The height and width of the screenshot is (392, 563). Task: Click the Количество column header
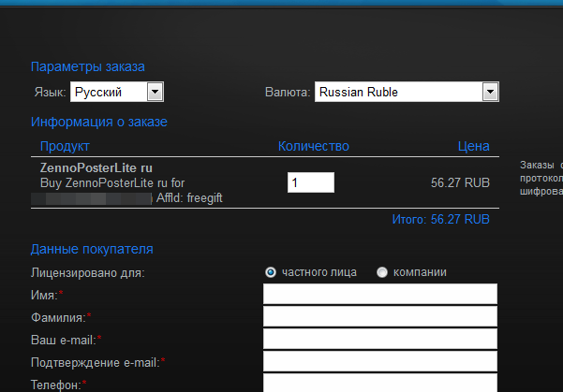(314, 146)
